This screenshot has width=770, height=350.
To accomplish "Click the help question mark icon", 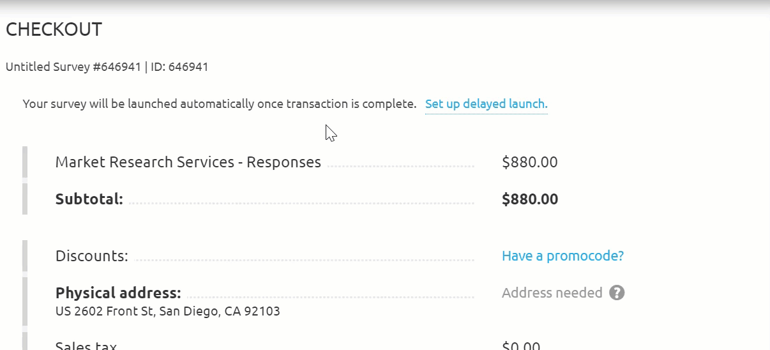I will pos(616,293).
